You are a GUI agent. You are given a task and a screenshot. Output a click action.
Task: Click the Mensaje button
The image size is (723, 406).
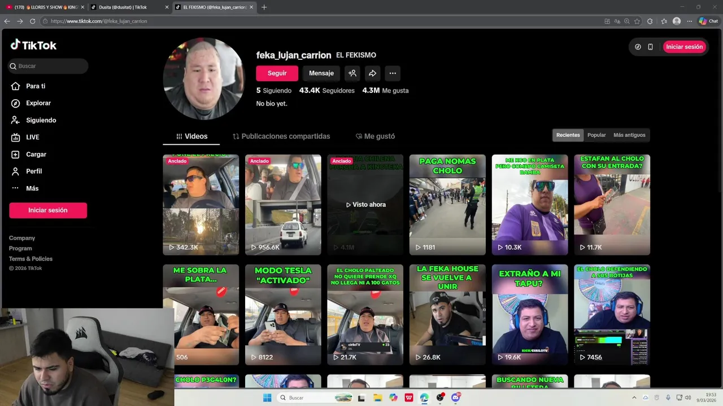(x=321, y=73)
